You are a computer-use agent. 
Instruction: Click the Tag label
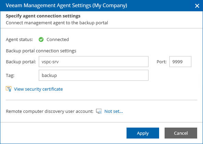click(x=10, y=76)
